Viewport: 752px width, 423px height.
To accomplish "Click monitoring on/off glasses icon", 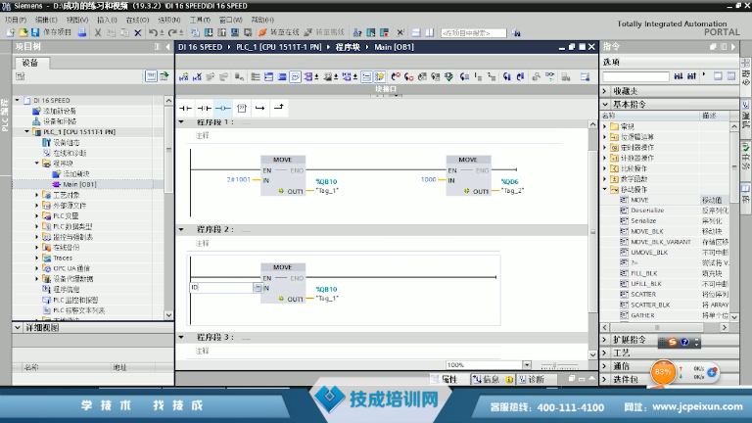I will point(549,76).
